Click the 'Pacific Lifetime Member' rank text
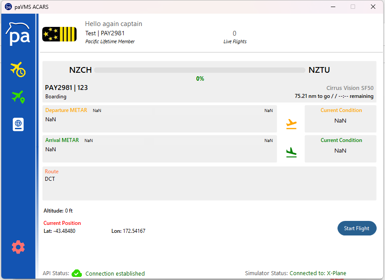The image size is (385, 280). click(x=110, y=41)
